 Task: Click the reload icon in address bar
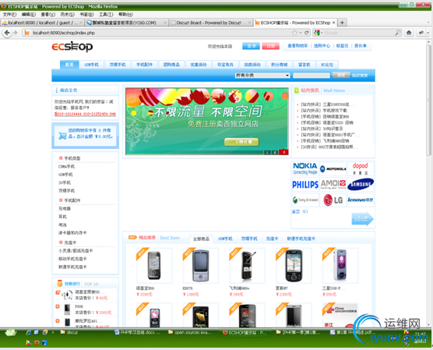(x=307, y=33)
